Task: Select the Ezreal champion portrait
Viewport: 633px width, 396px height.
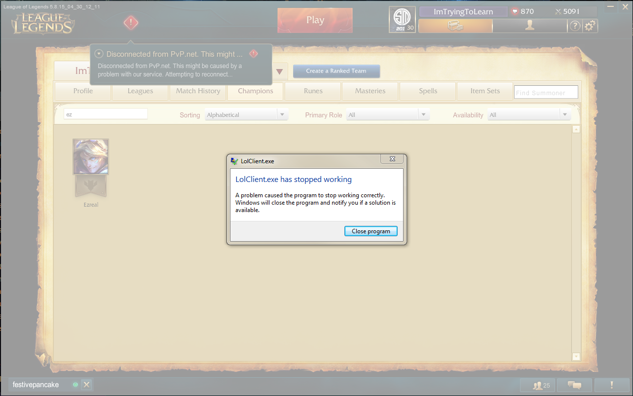Action: [91, 157]
